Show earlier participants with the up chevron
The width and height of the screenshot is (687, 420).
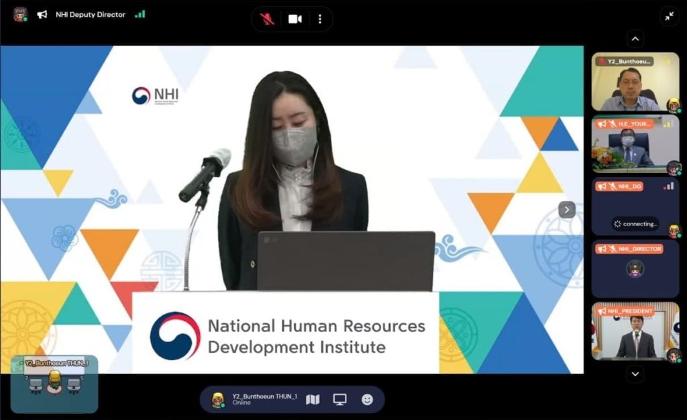pyautogui.click(x=635, y=39)
